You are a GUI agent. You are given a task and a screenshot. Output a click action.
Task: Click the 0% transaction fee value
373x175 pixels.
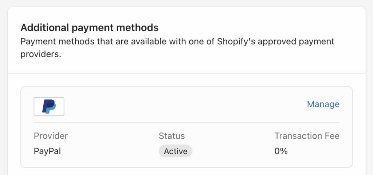click(281, 151)
